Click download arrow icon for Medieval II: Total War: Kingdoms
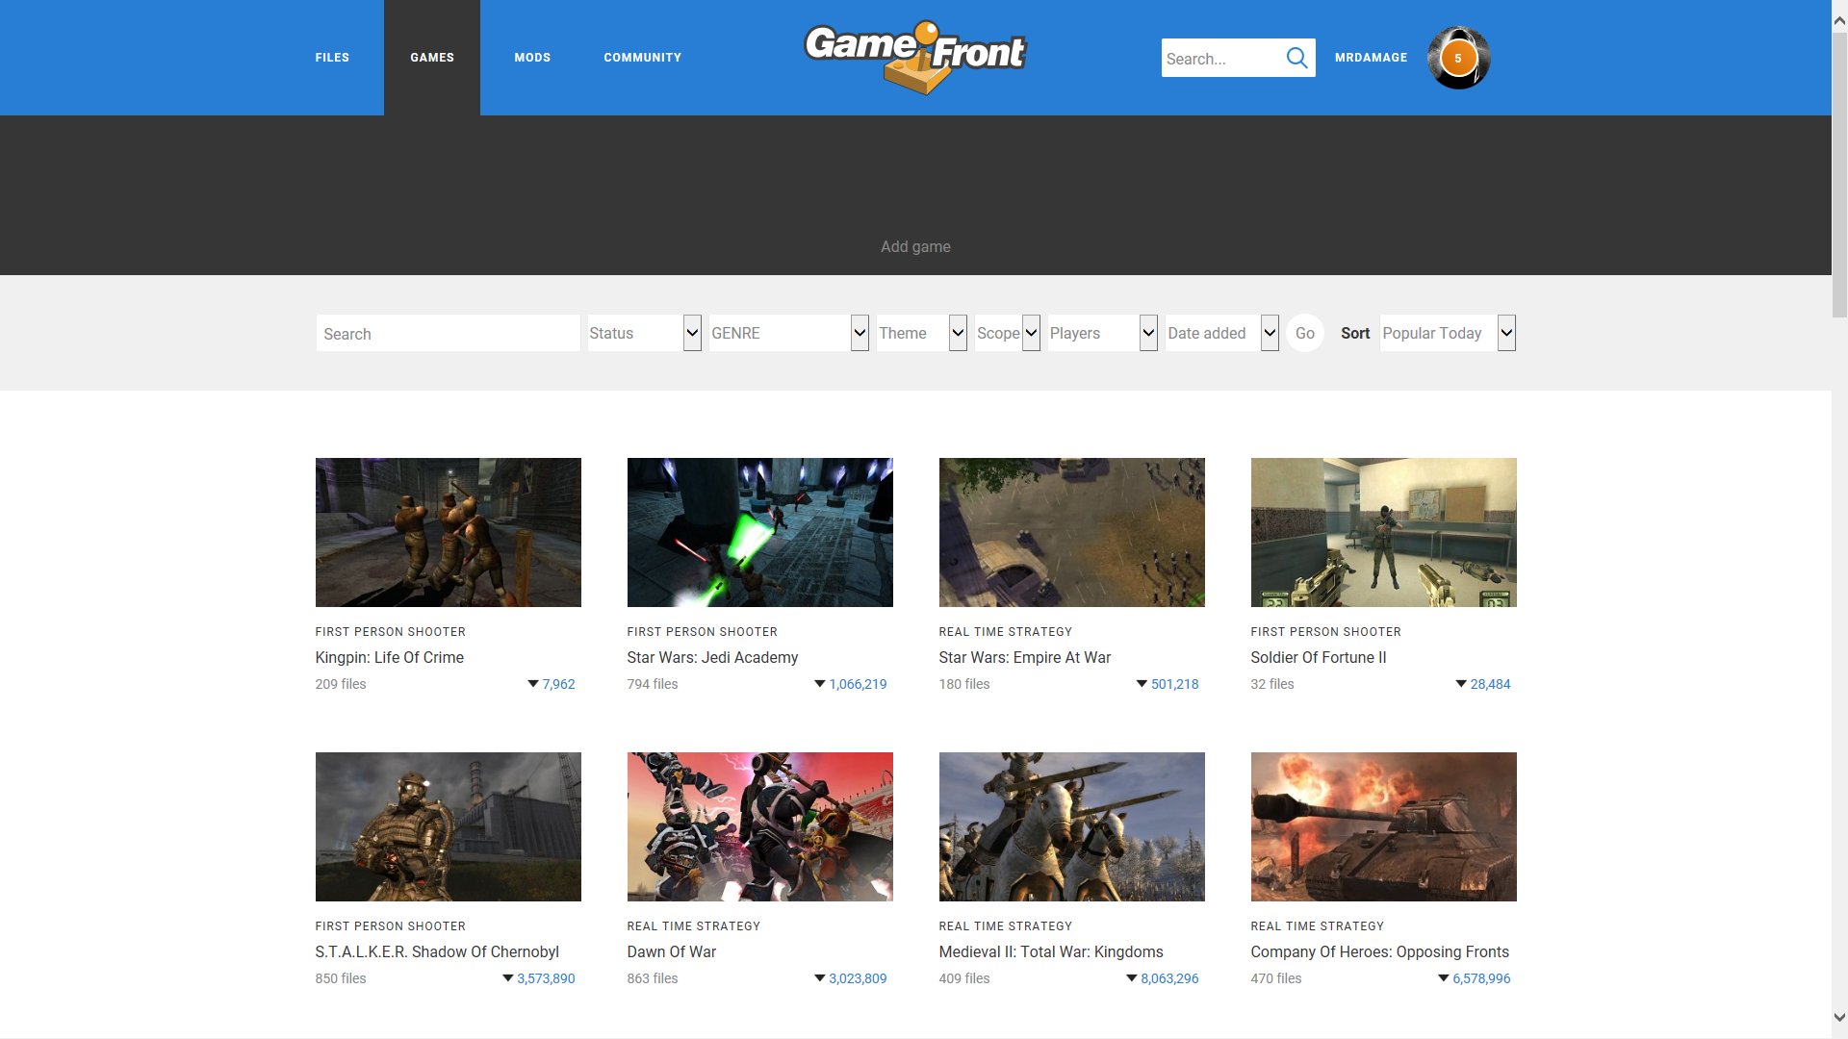Image resolution: width=1848 pixels, height=1039 pixels. point(1132,978)
